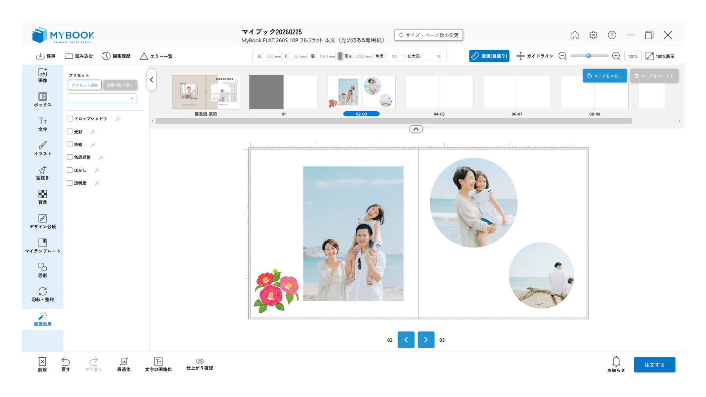Open 色調調整 settings wand

[x=101, y=157]
